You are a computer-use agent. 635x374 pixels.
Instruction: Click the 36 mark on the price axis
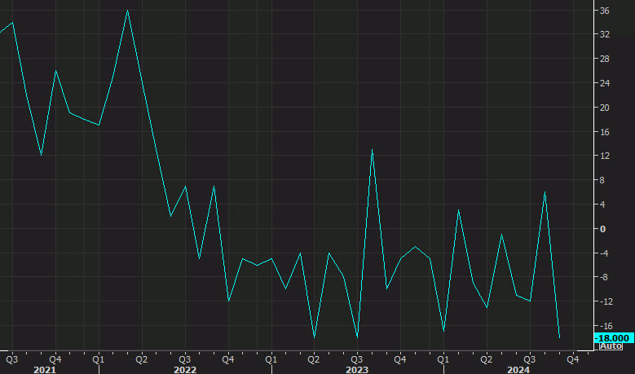[605, 11]
